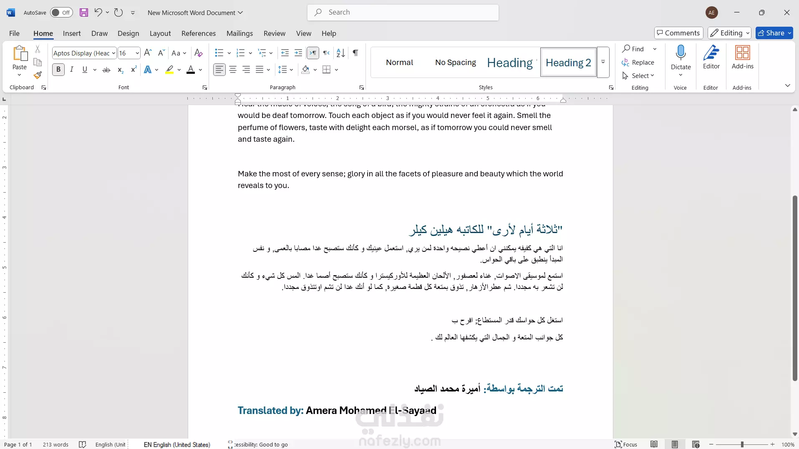Open the font size dropdown
This screenshot has width=799, height=449.
(x=137, y=53)
